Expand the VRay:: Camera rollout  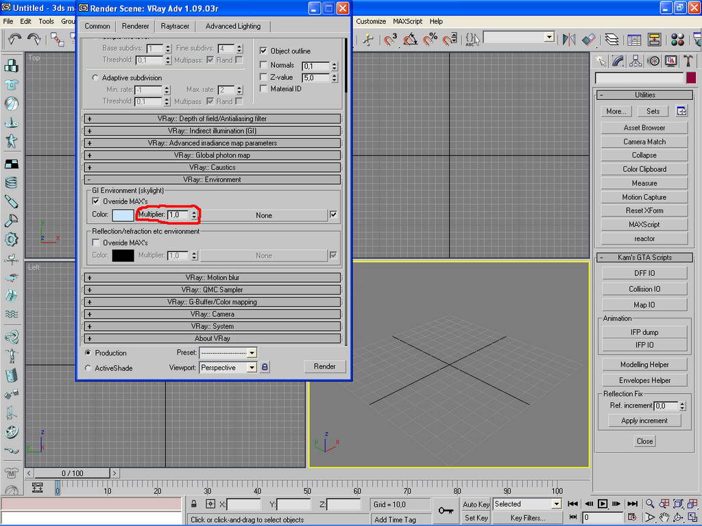[213, 314]
